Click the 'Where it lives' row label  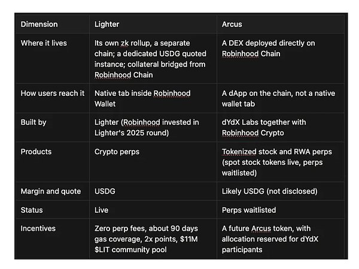44,43
